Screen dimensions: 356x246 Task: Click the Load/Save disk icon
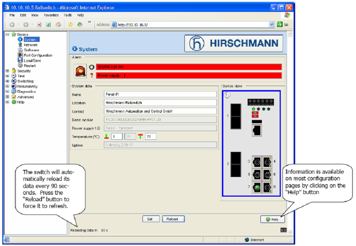(x=20, y=60)
